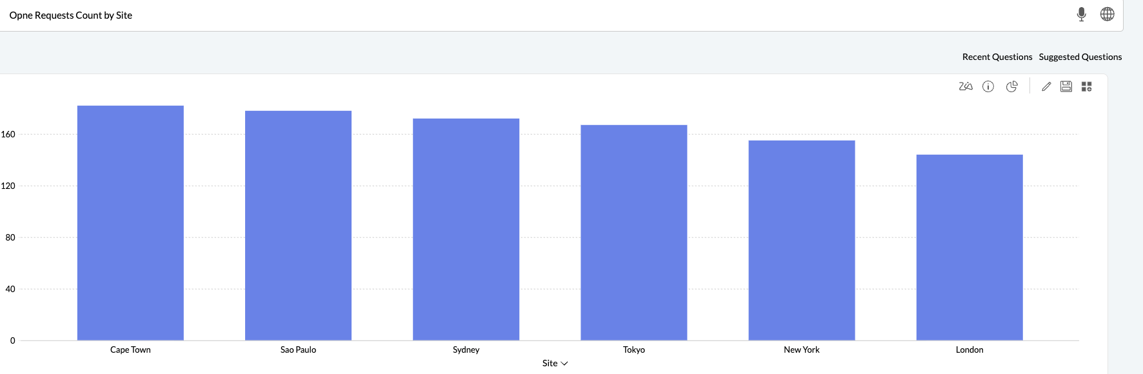Open Suggested Questions
Image resolution: width=1143 pixels, height=374 pixels.
tap(1080, 57)
